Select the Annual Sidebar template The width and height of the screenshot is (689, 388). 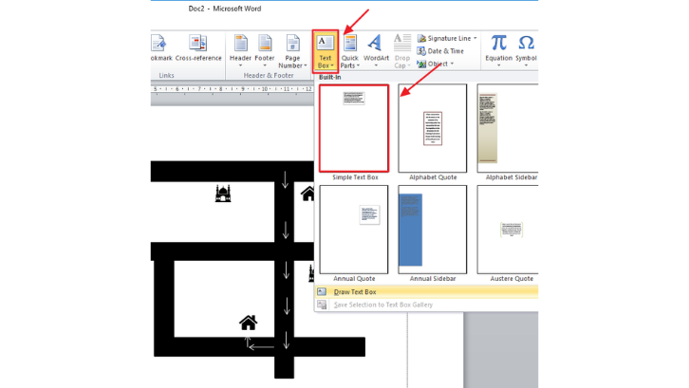click(433, 230)
